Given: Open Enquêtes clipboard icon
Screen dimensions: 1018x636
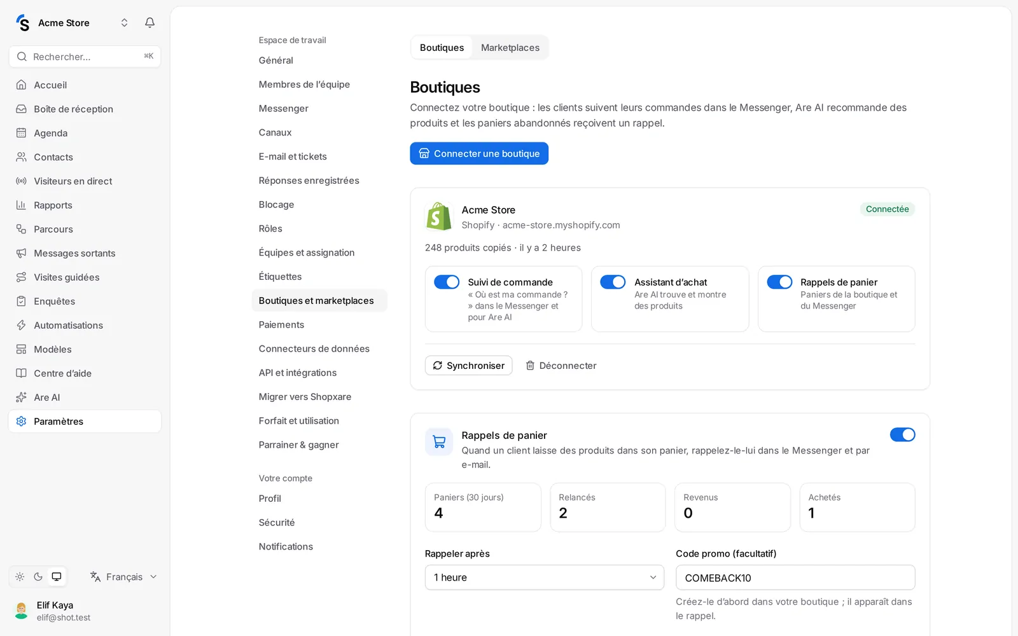Looking at the screenshot, I should (21, 301).
